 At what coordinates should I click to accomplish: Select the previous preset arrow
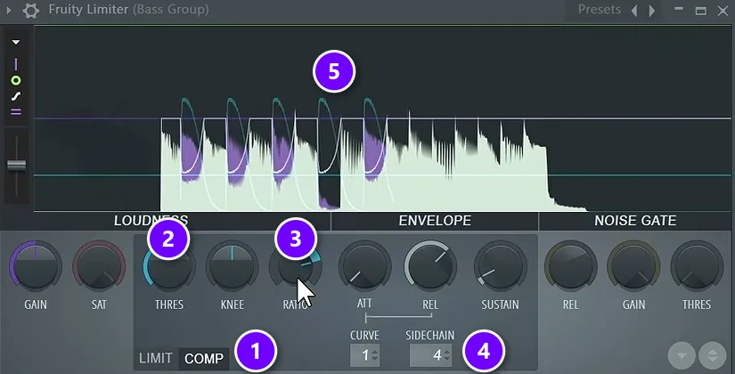click(634, 11)
